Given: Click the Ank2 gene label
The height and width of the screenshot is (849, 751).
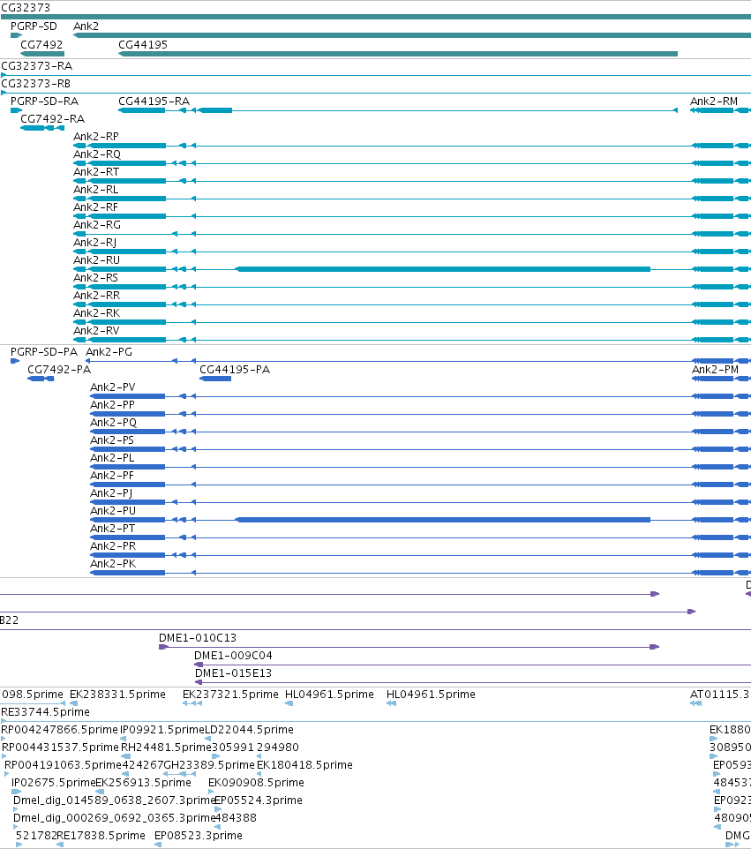Looking at the screenshot, I should click(86, 26).
